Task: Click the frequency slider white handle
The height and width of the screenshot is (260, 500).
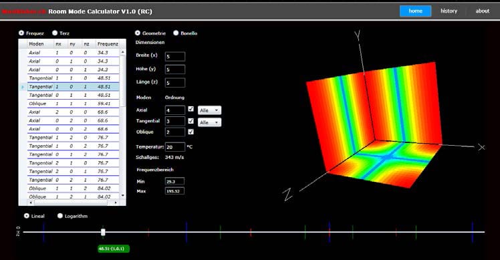Action: 103,232
